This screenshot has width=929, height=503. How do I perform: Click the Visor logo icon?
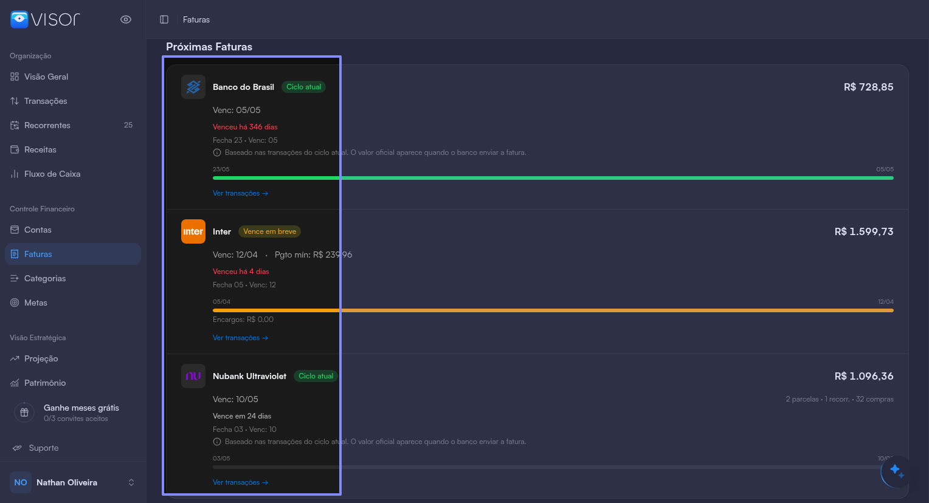[x=19, y=19]
